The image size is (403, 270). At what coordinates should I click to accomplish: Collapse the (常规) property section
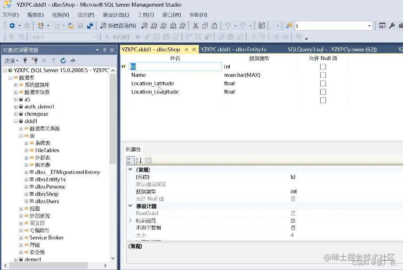130,169
